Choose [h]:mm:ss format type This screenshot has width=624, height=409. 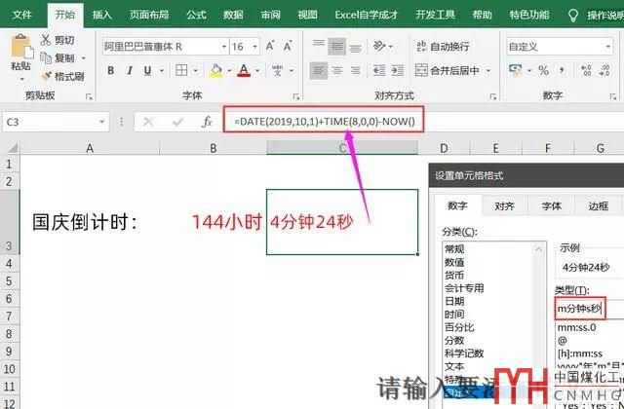click(x=580, y=353)
